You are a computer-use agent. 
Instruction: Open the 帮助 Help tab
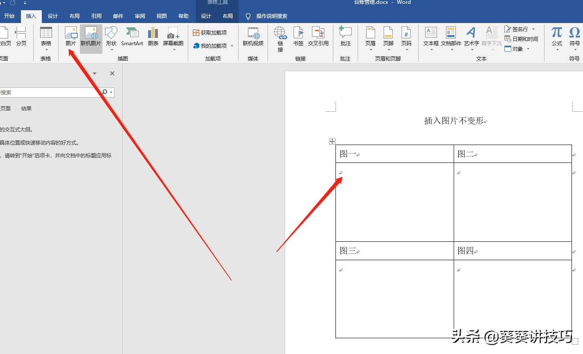click(184, 16)
